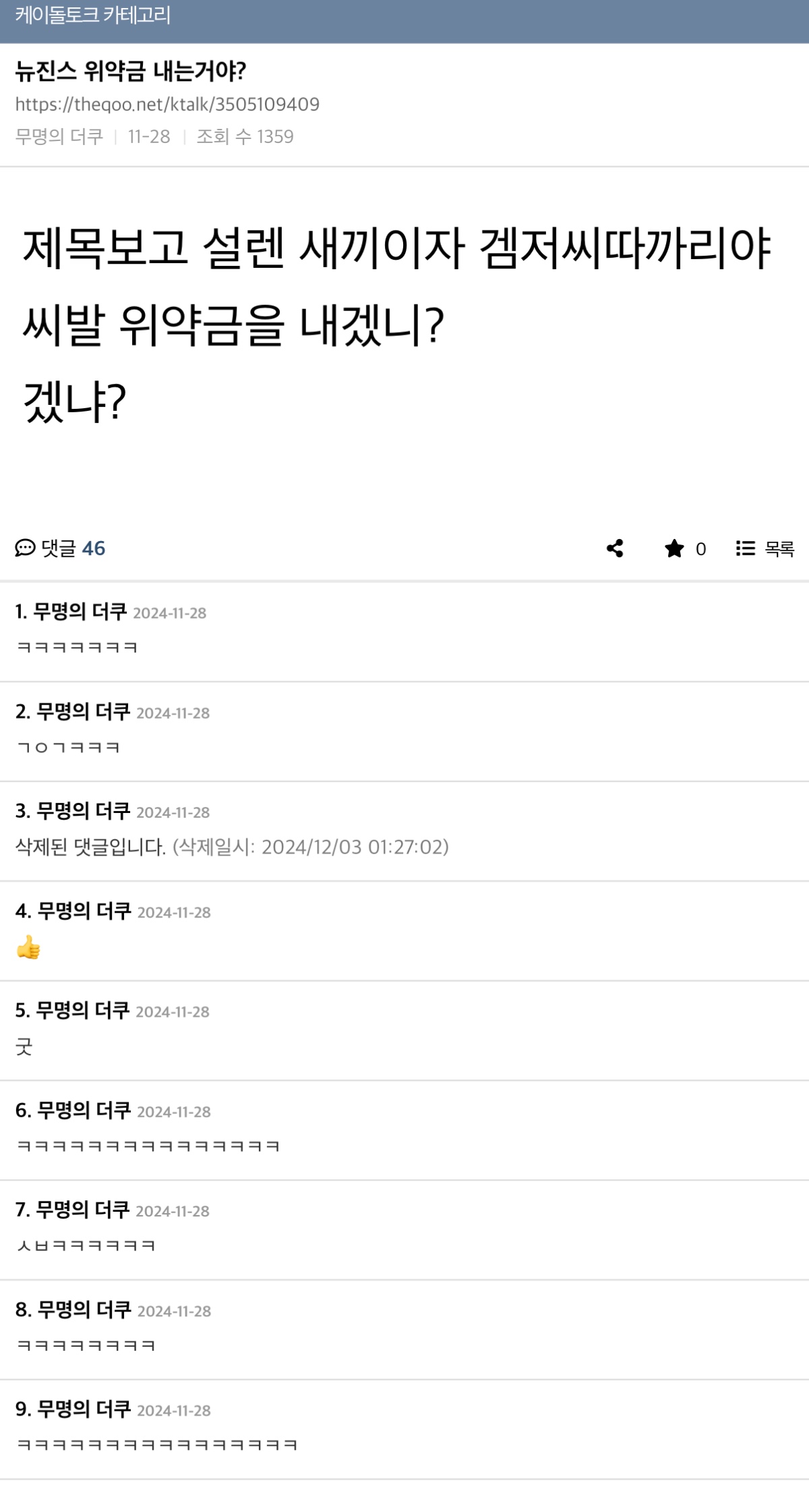
Task: Click the star scrap icon
Action: (x=674, y=549)
